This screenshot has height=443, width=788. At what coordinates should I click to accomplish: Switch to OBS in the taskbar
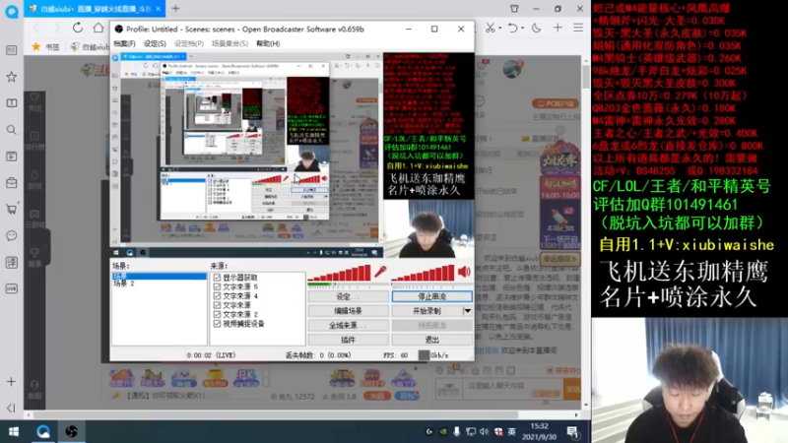pyautogui.click(x=71, y=431)
